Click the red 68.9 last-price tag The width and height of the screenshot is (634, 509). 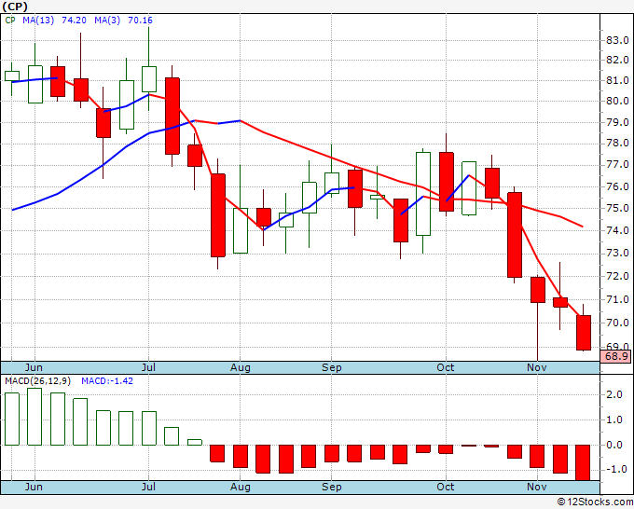[616, 356]
